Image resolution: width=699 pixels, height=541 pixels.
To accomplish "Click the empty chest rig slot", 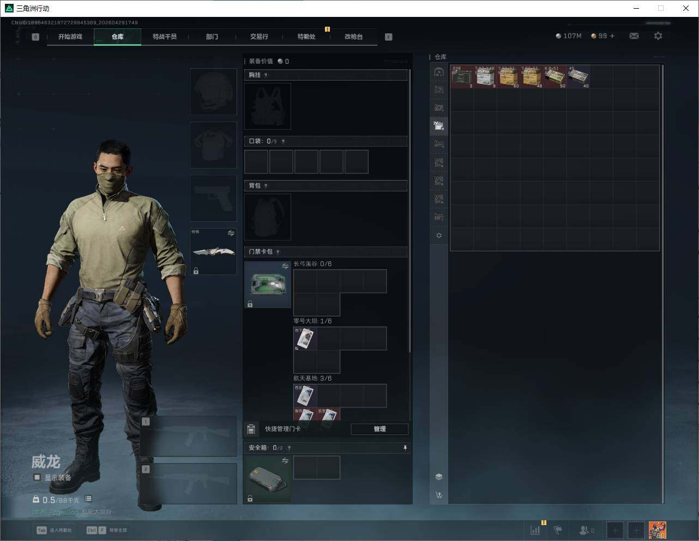I will [x=268, y=106].
